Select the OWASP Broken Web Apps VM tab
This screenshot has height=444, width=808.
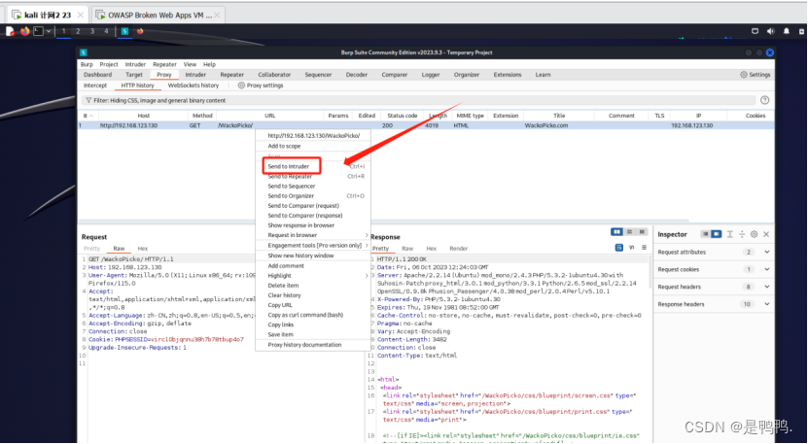pyautogui.click(x=159, y=15)
